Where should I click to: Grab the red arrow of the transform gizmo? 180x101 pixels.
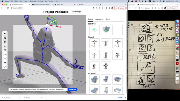(x=60, y=27)
